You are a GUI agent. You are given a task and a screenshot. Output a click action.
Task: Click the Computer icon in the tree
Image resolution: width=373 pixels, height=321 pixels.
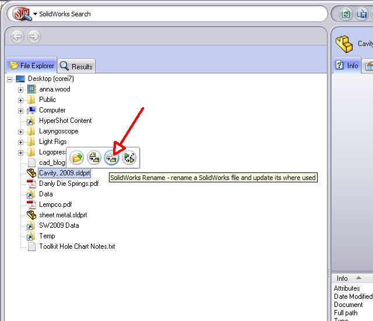point(31,110)
